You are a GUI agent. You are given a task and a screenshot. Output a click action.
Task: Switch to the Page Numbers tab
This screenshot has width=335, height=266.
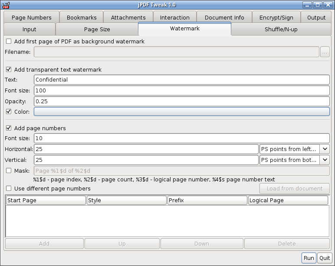31,17
